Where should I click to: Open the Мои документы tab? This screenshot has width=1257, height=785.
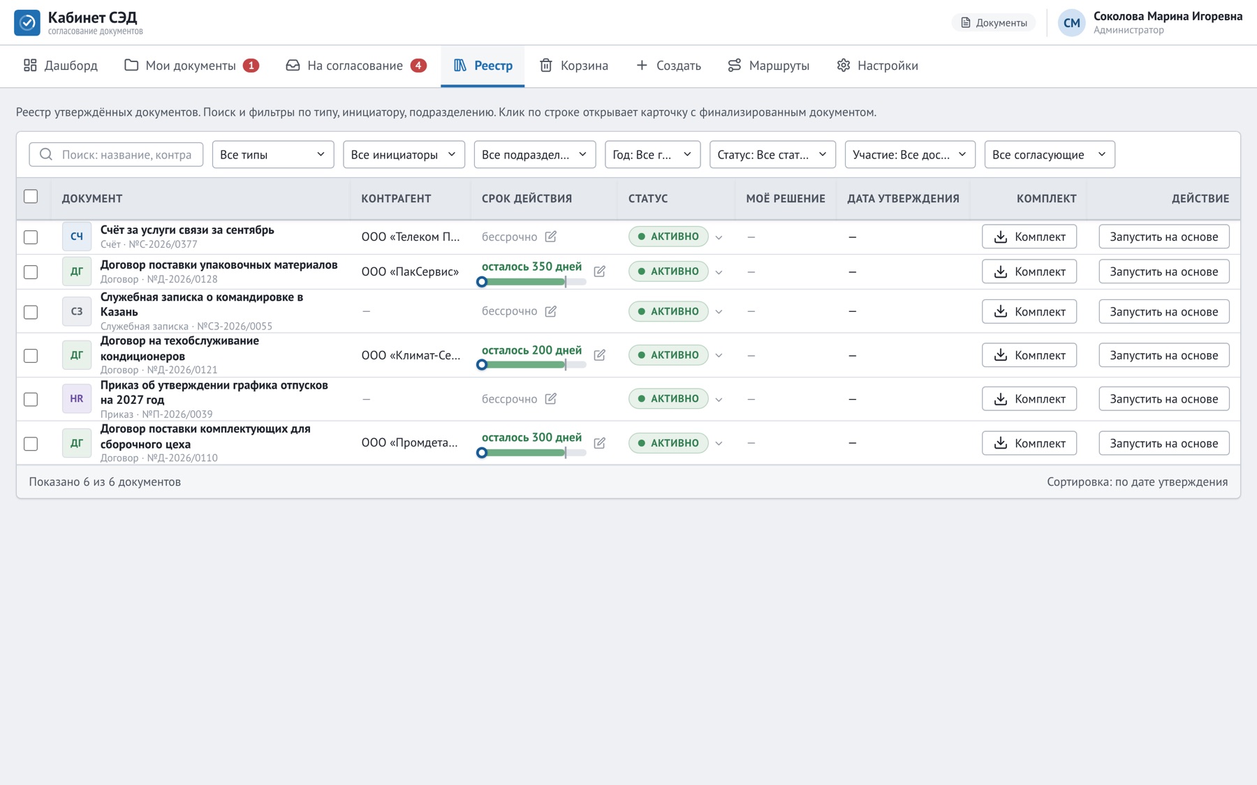pos(192,66)
